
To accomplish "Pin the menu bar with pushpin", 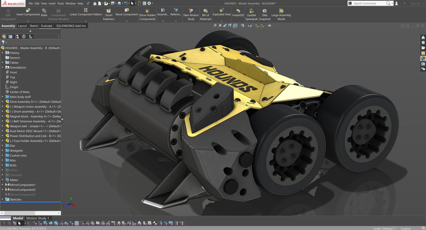I will click(88, 3).
